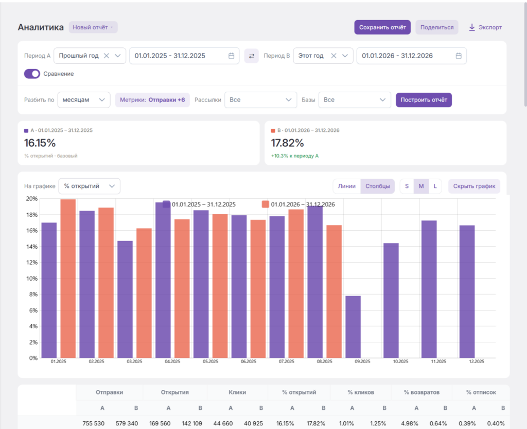Screen dimensions: 527x429
Task: Click the Отправки column header
Action: click(x=109, y=392)
